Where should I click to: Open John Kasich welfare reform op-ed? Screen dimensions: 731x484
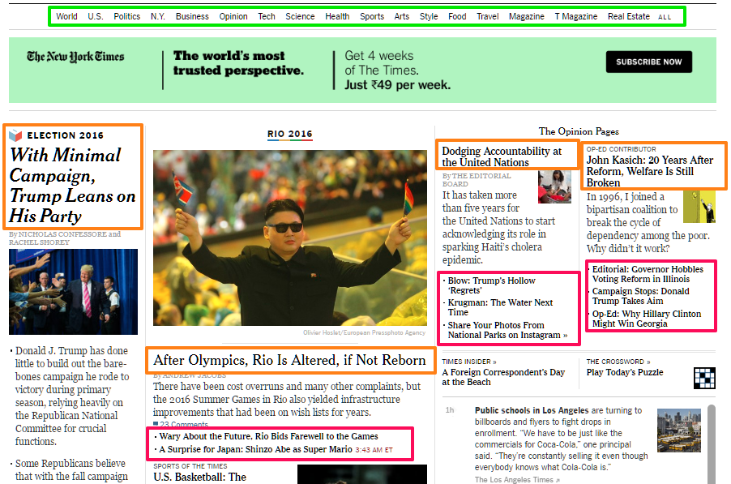coord(650,171)
